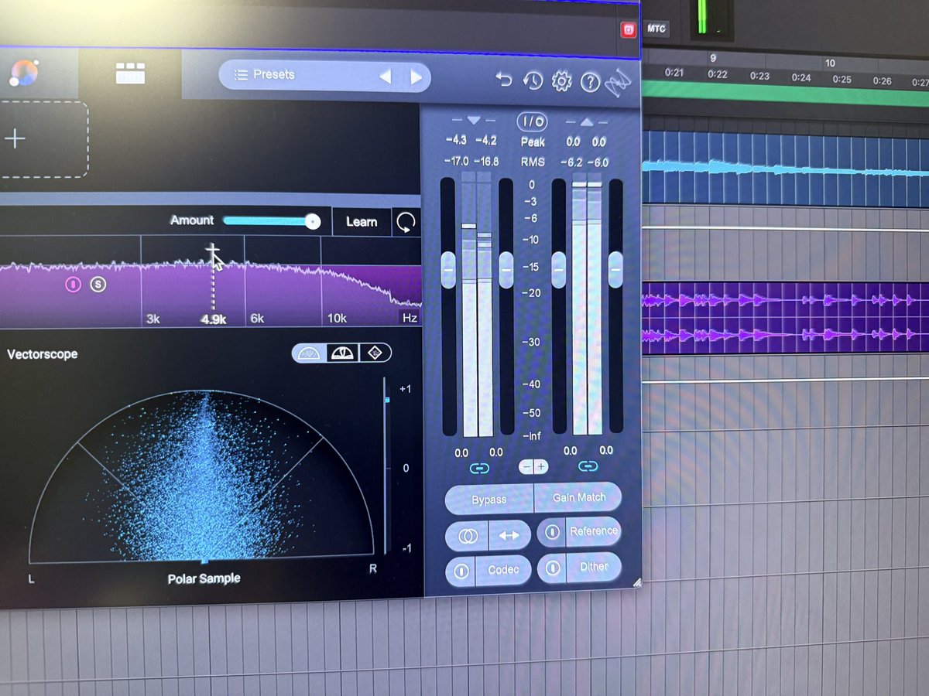
Task: Click the 0:24 time in DAW ruler
Action: [x=800, y=78]
